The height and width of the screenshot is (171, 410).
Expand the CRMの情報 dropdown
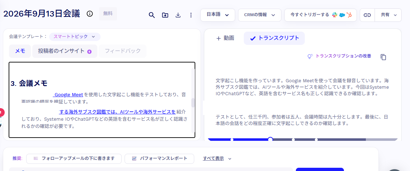point(260,15)
